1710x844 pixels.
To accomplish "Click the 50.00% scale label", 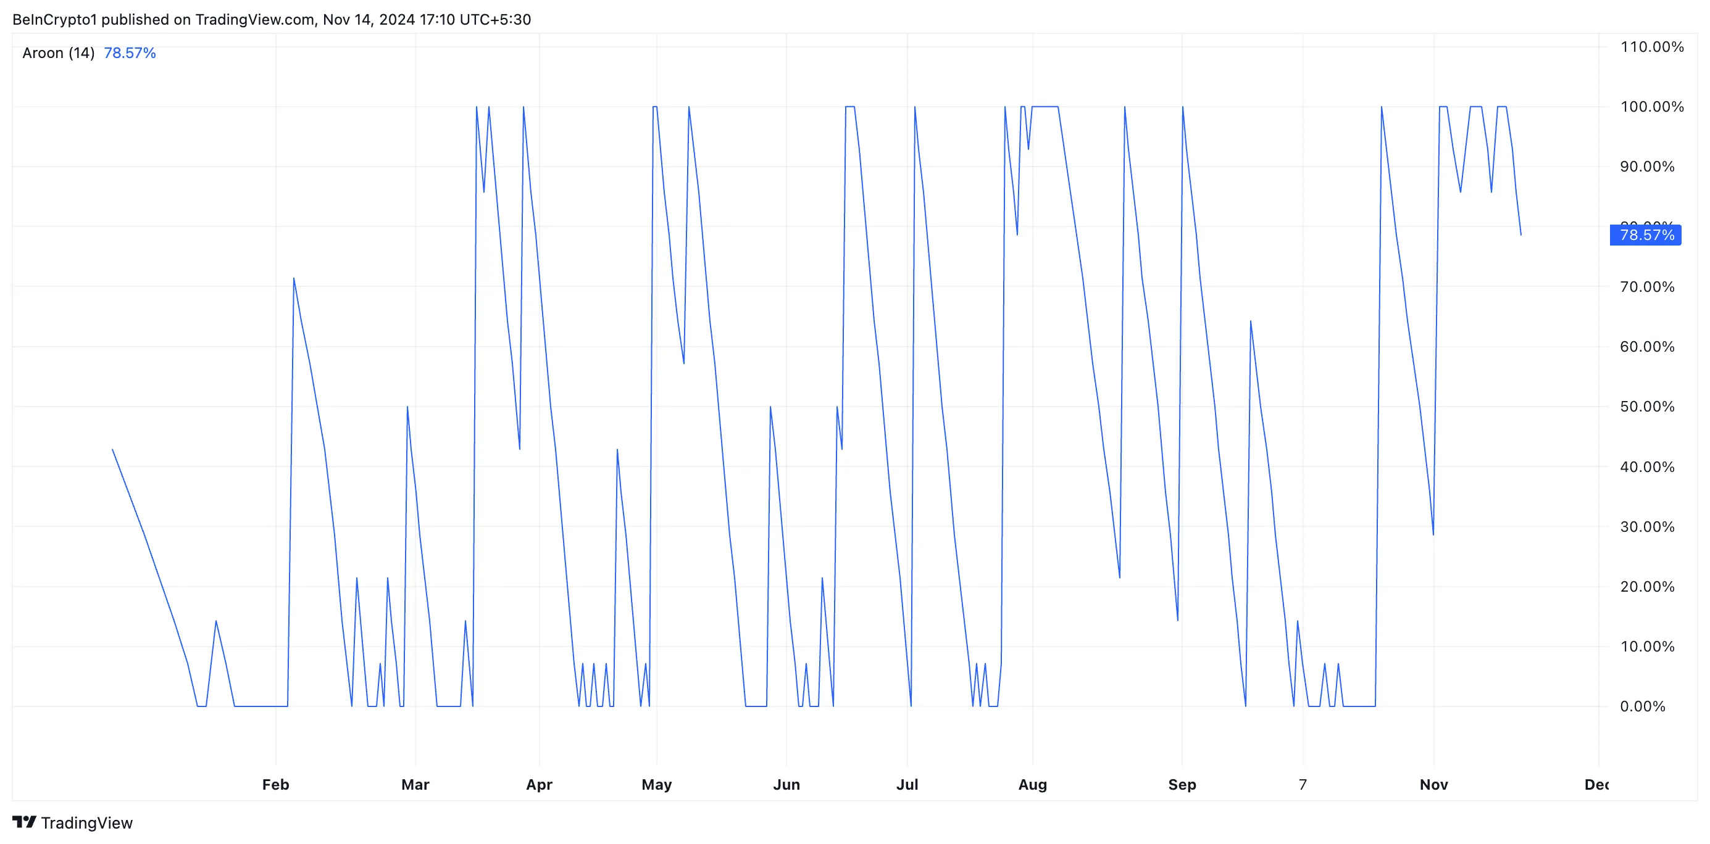I will pyautogui.click(x=1647, y=407).
